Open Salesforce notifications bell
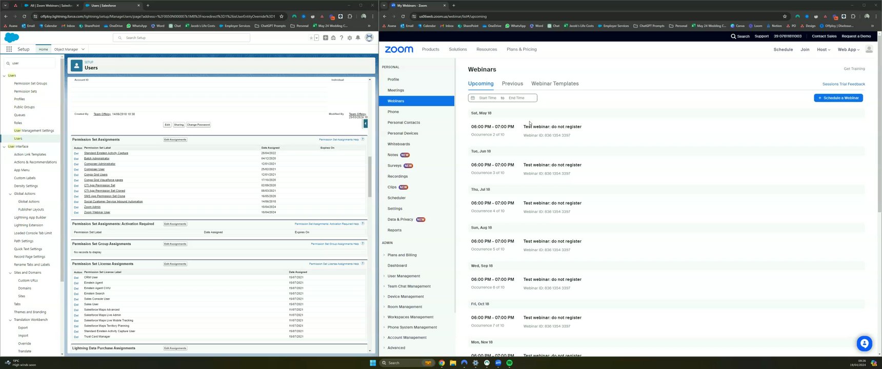This screenshot has height=369, width=882. point(358,38)
